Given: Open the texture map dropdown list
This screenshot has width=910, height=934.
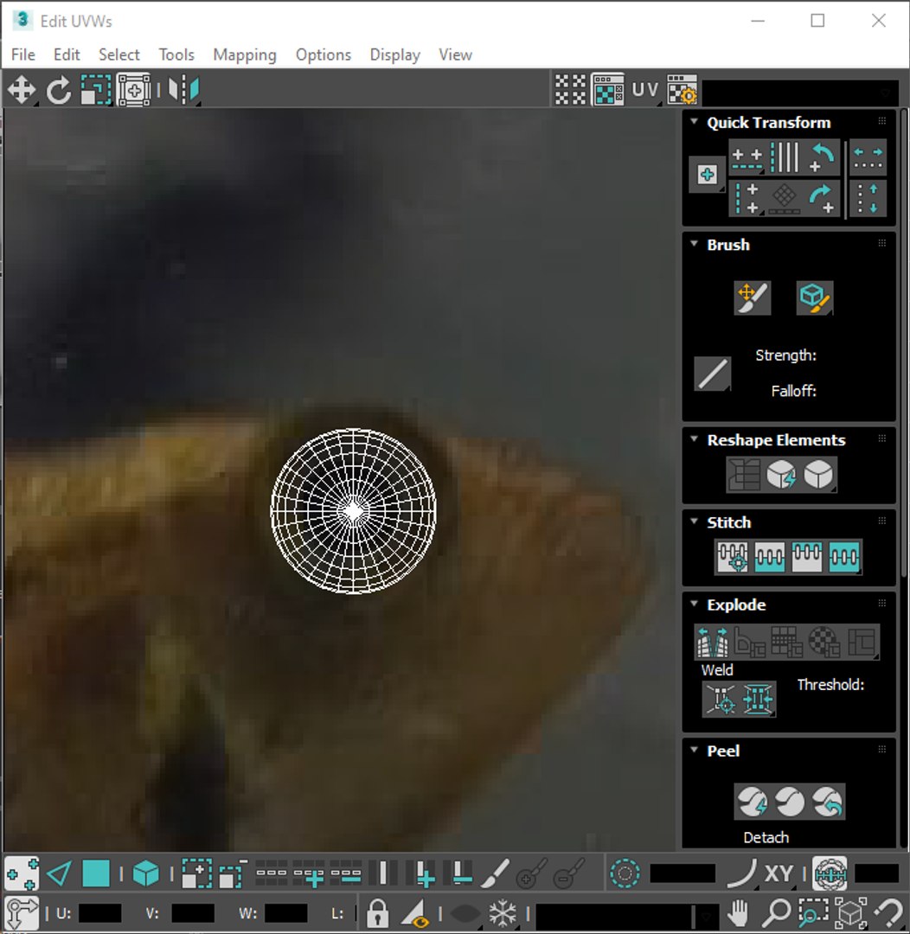Looking at the screenshot, I should pyautogui.click(x=800, y=93).
